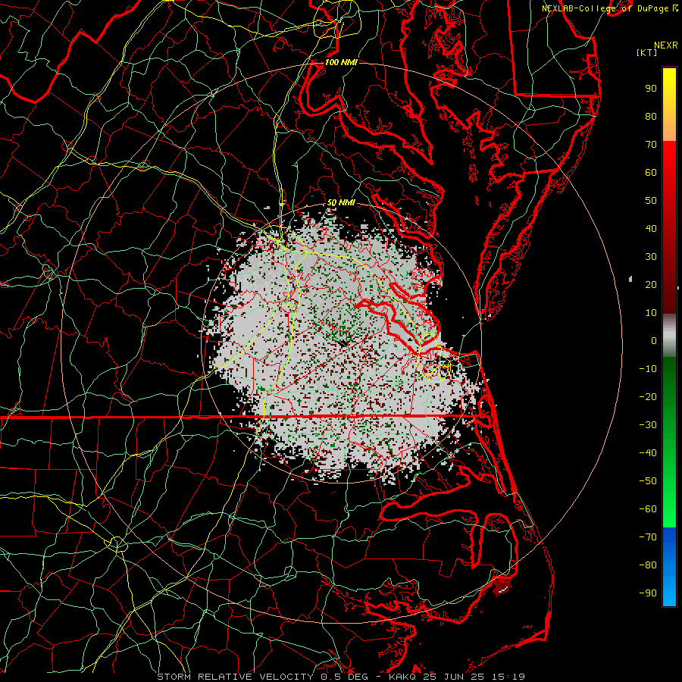This screenshot has height=682, width=682.
Task: Select the 100 NMI range ring label
Action: [341, 62]
